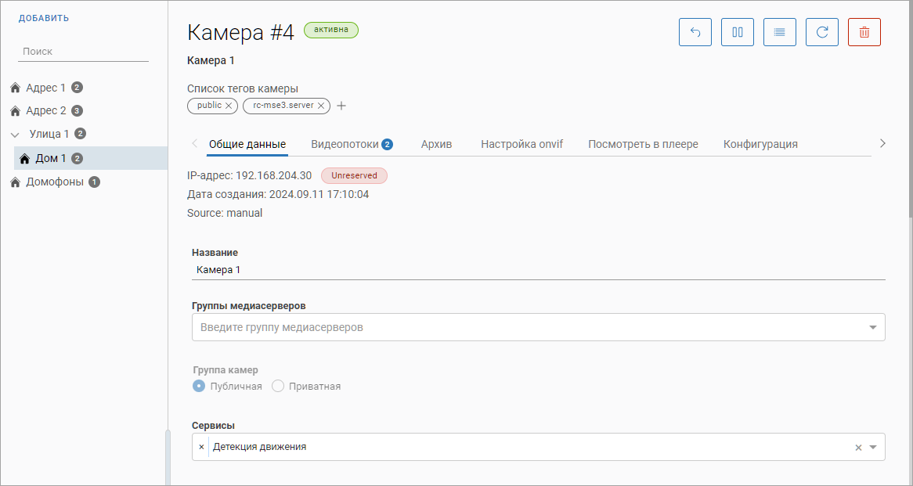Click the refresh camera icon button
Viewport: 913px width, 486px height.
(822, 32)
